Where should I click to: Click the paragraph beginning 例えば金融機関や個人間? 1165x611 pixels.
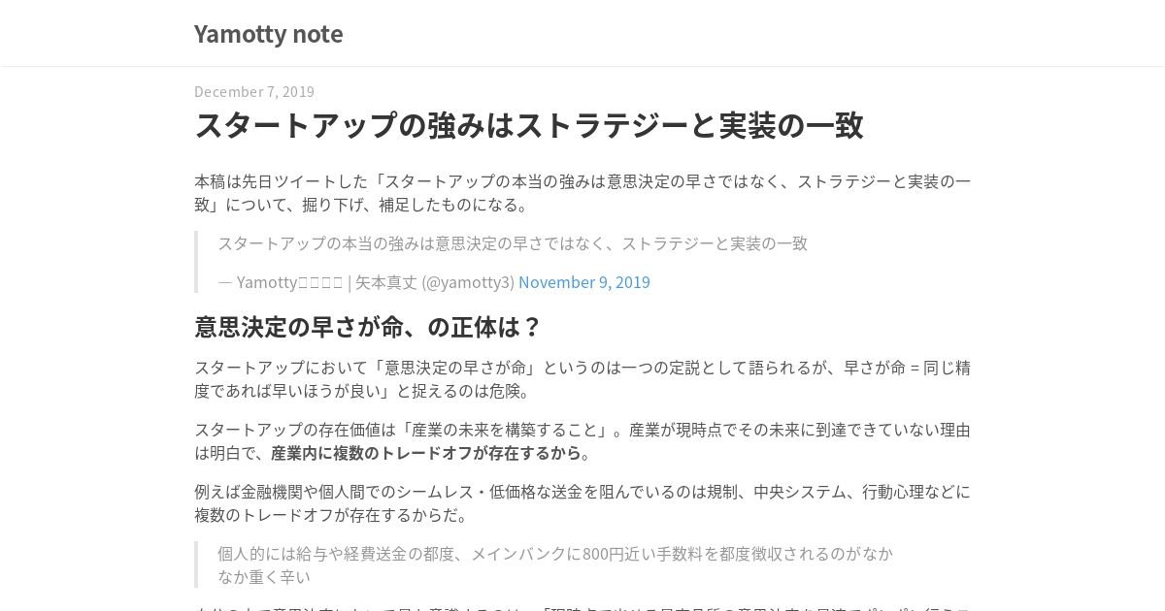[582, 503]
